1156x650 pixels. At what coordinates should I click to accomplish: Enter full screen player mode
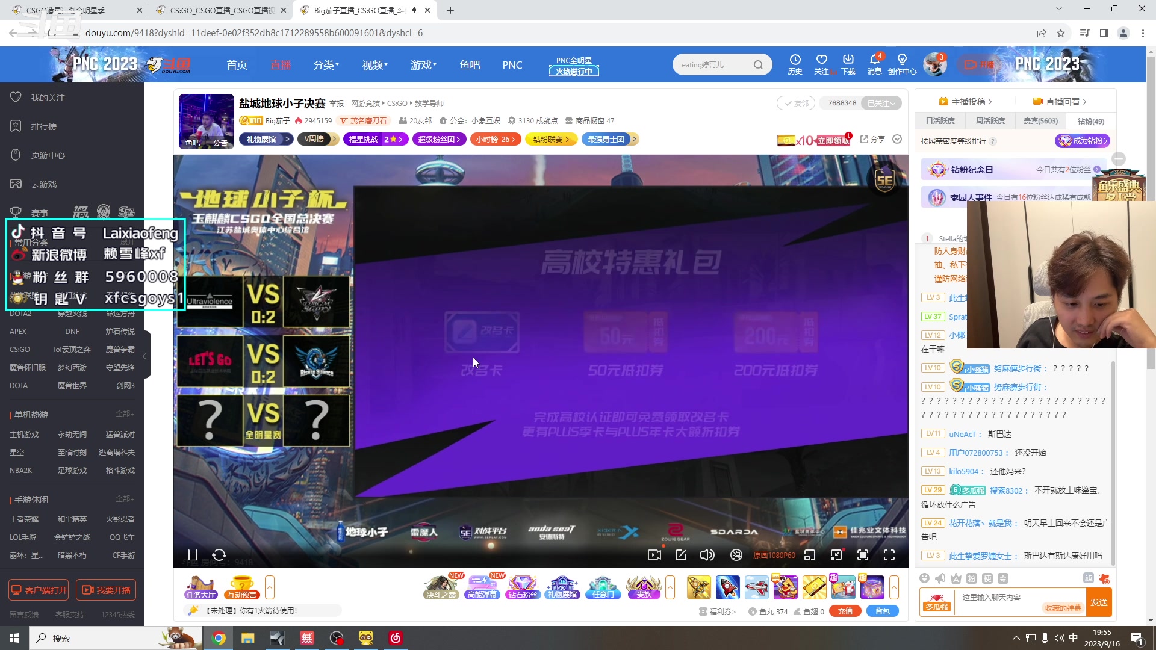(x=889, y=555)
